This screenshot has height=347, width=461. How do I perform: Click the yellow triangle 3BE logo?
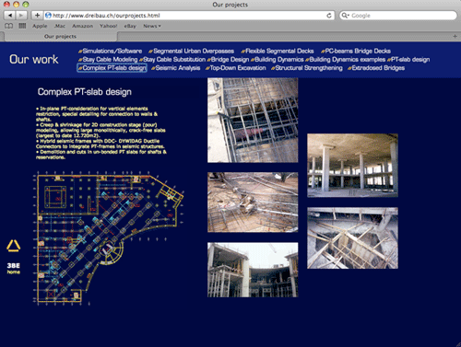click(14, 246)
